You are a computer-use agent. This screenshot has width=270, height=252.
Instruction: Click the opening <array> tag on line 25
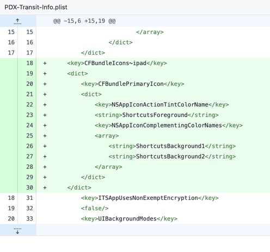pos(107,136)
